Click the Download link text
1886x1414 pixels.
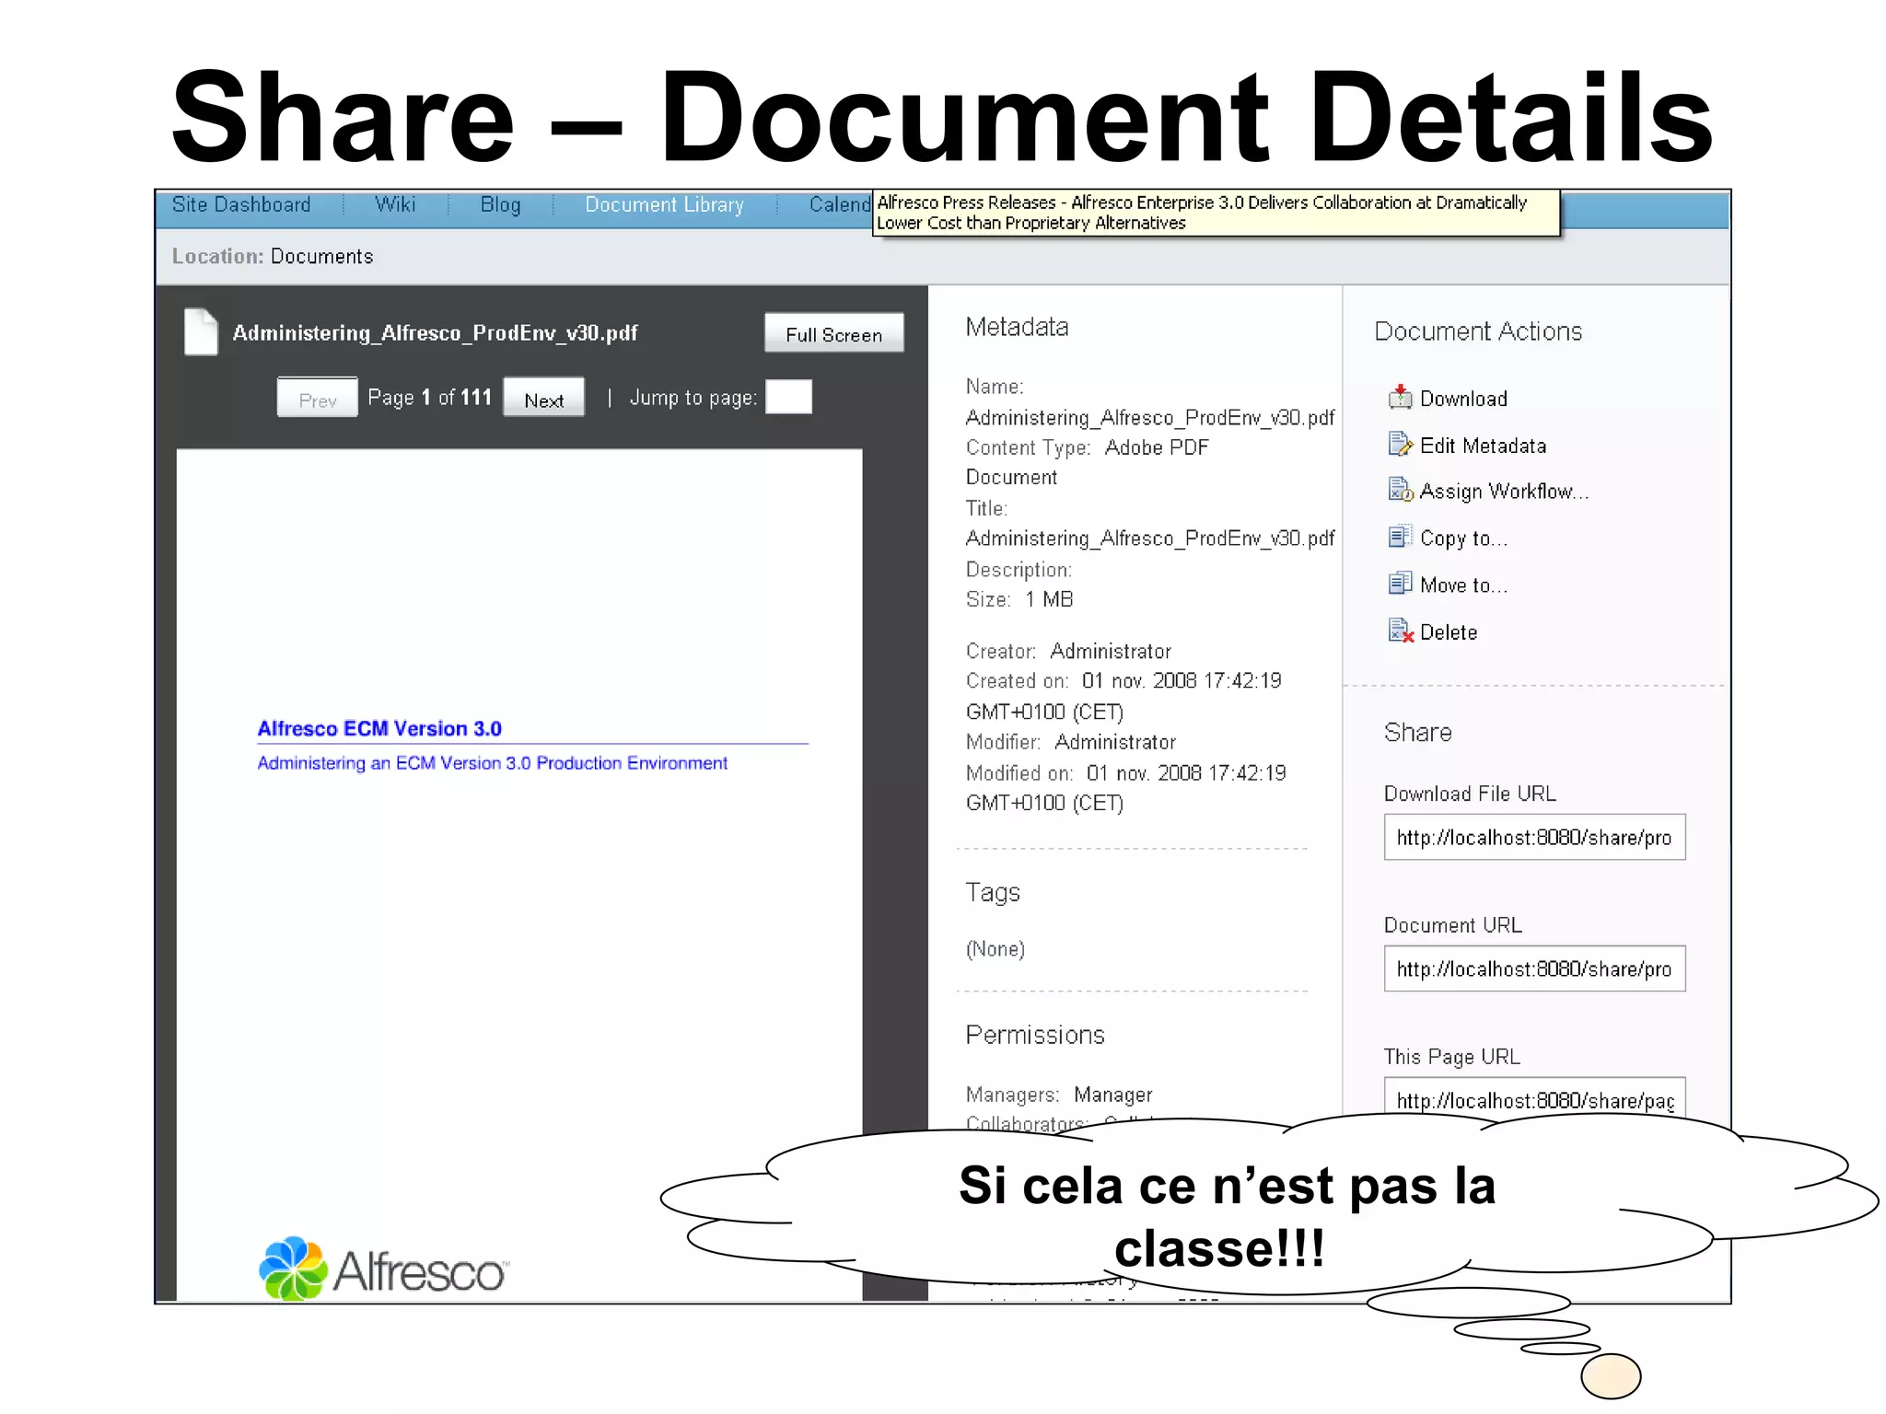[x=1463, y=399]
